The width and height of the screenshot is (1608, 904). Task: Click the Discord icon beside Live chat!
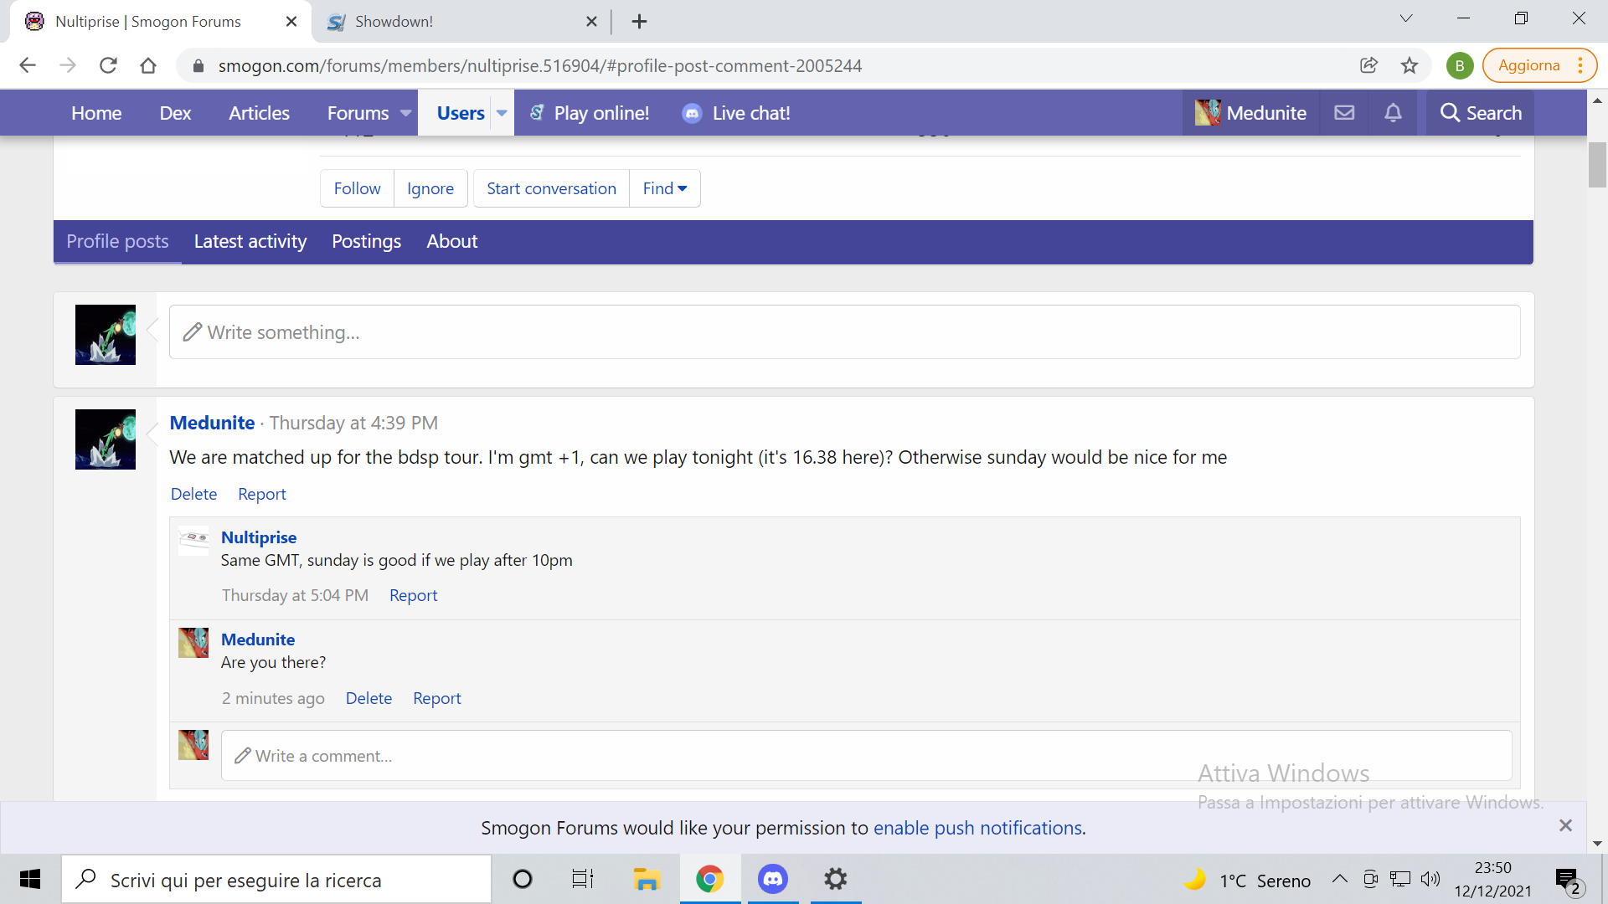(x=692, y=113)
